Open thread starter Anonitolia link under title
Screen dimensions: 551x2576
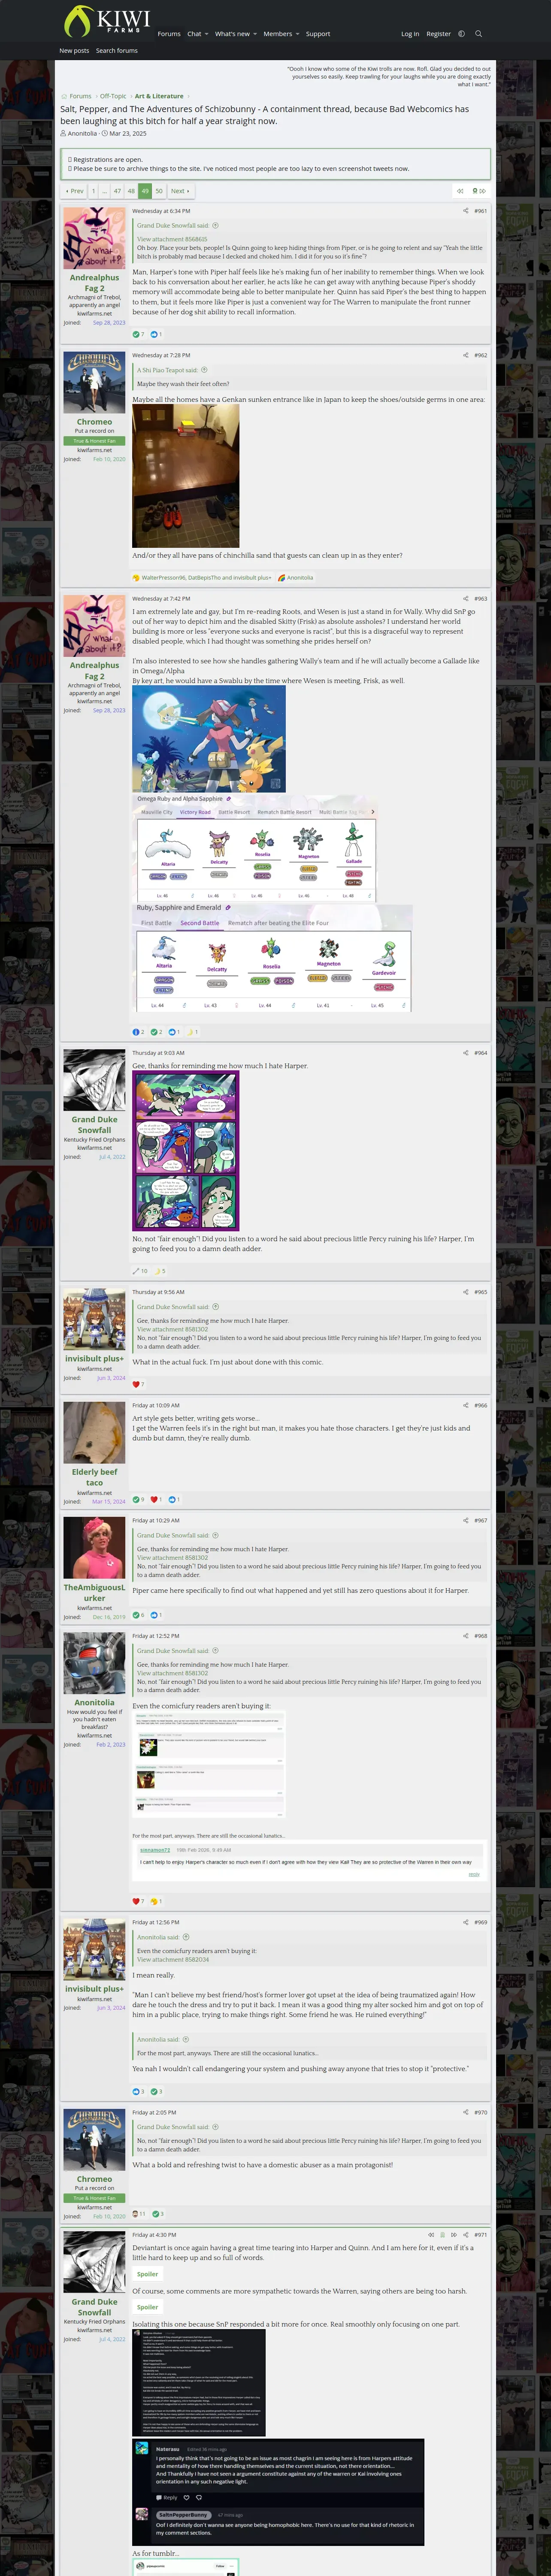82,133
